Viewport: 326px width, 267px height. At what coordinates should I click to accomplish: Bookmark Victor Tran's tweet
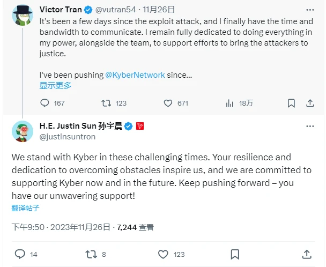tap(291, 103)
